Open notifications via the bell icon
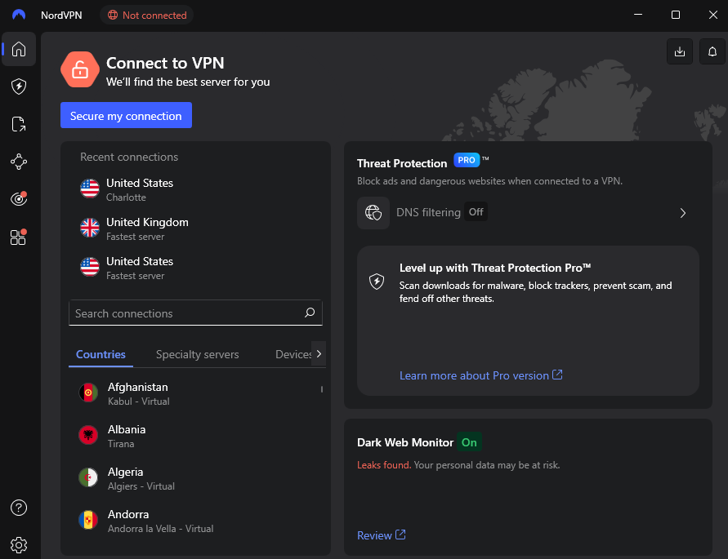 pyautogui.click(x=712, y=51)
